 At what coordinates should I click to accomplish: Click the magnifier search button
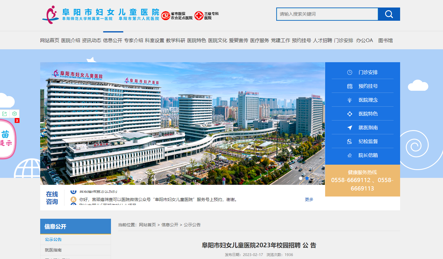389,14
